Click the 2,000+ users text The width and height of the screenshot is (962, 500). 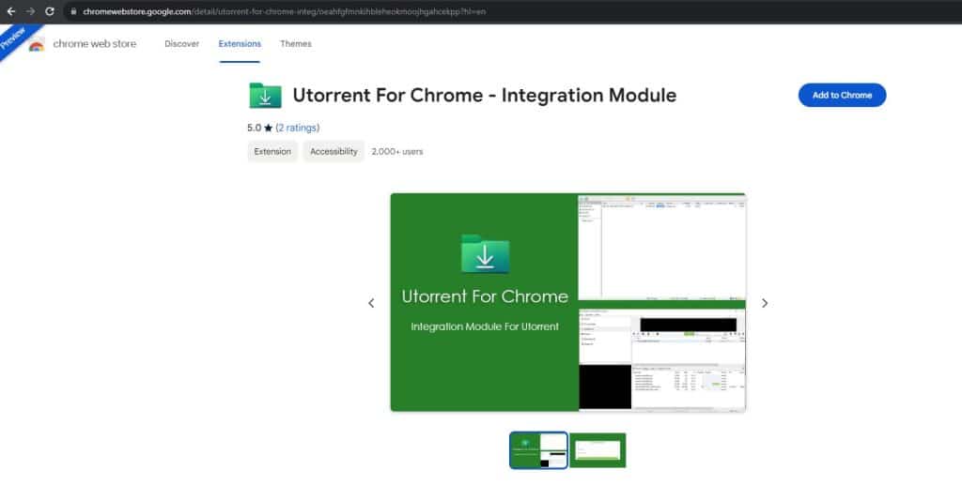tap(397, 151)
